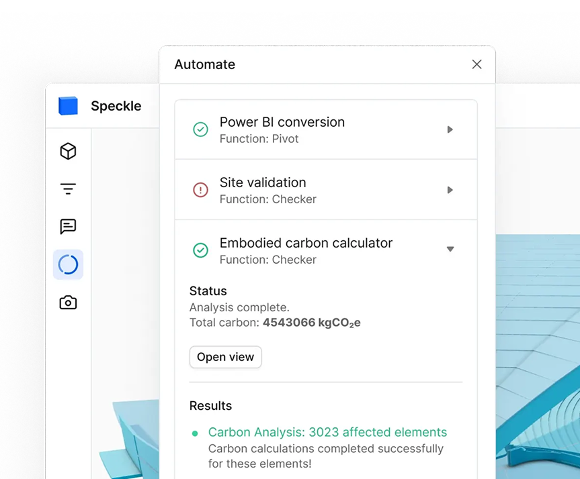Select Embodied carbon calculator title

point(306,243)
